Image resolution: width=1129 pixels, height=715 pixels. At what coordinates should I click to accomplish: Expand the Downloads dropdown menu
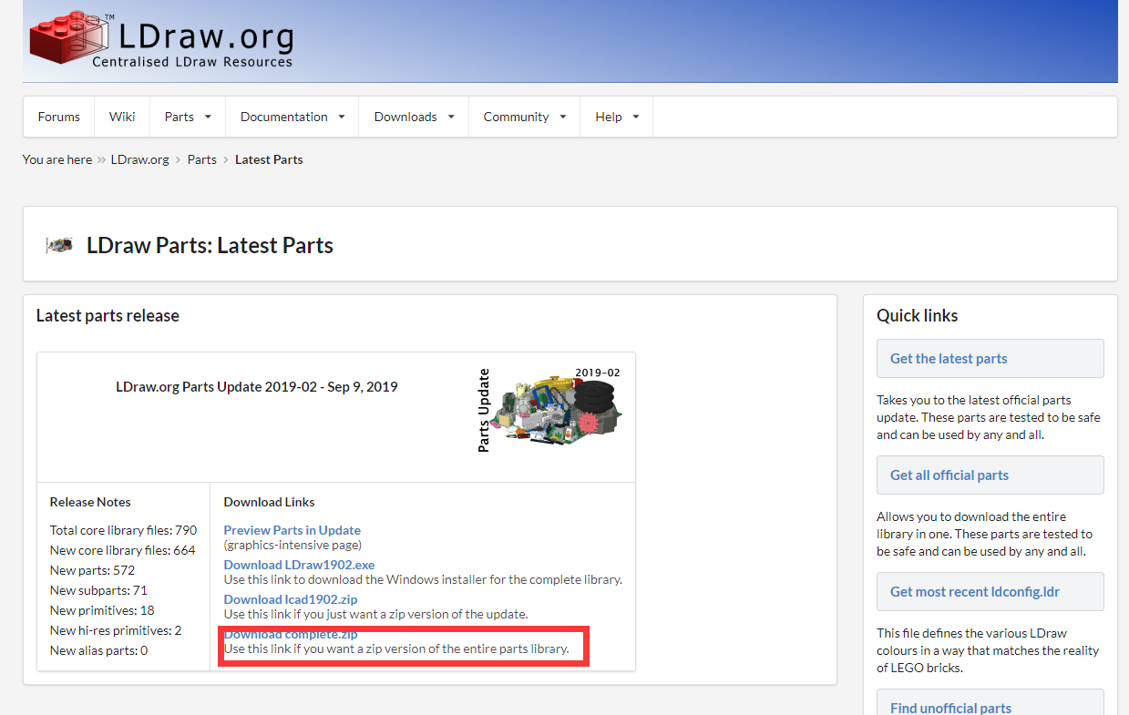pyautogui.click(x=414, y=117)
